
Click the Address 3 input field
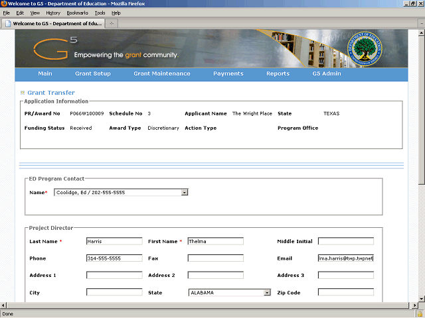(346, 276)
